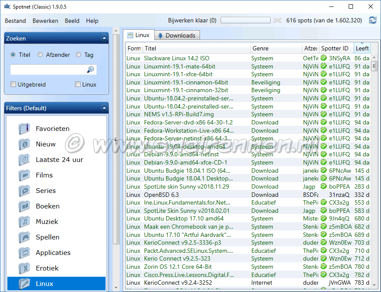The height and width of the screenshot is (292, 381).
Task: Open the Favorieten filter folder icon
Action: pyautogui.click(x=24, y=128)
